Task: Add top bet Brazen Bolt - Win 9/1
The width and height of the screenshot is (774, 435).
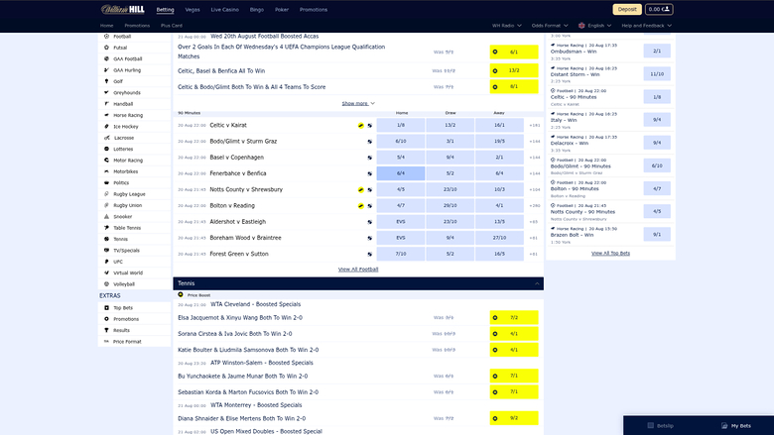Action: click(x=657, y=234)
